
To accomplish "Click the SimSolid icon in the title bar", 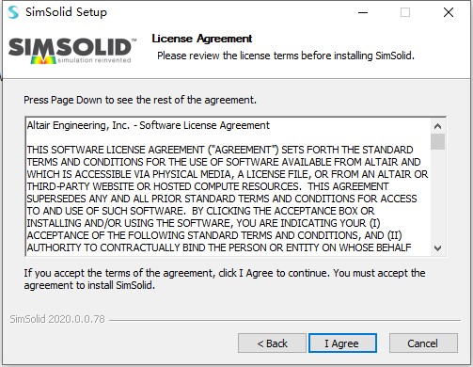I will 13,12.
